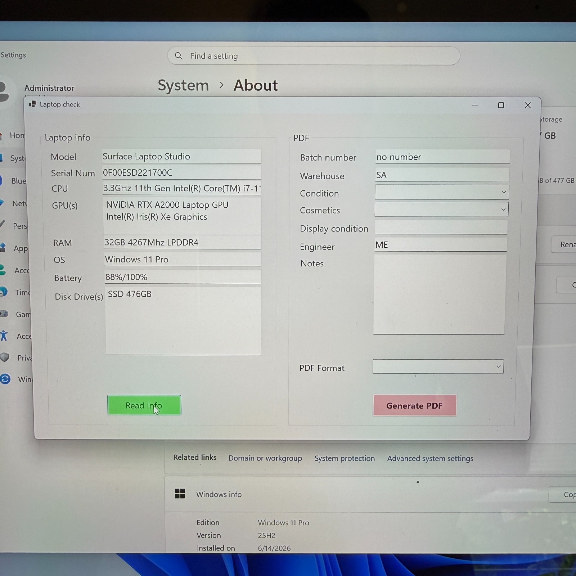Click the Windows logo beside Windows info

pos(180,494)
